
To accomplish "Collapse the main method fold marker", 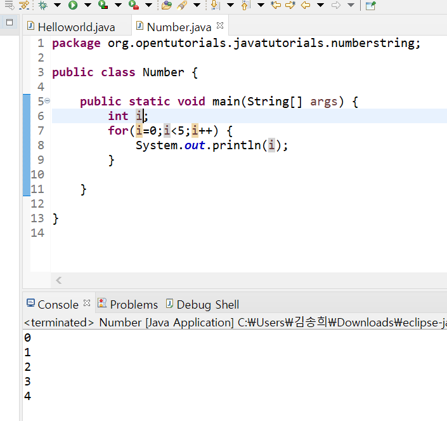I will 48,101.
